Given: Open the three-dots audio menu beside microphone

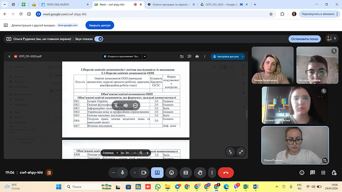Looking at the screenshot, I should point(113,173).
